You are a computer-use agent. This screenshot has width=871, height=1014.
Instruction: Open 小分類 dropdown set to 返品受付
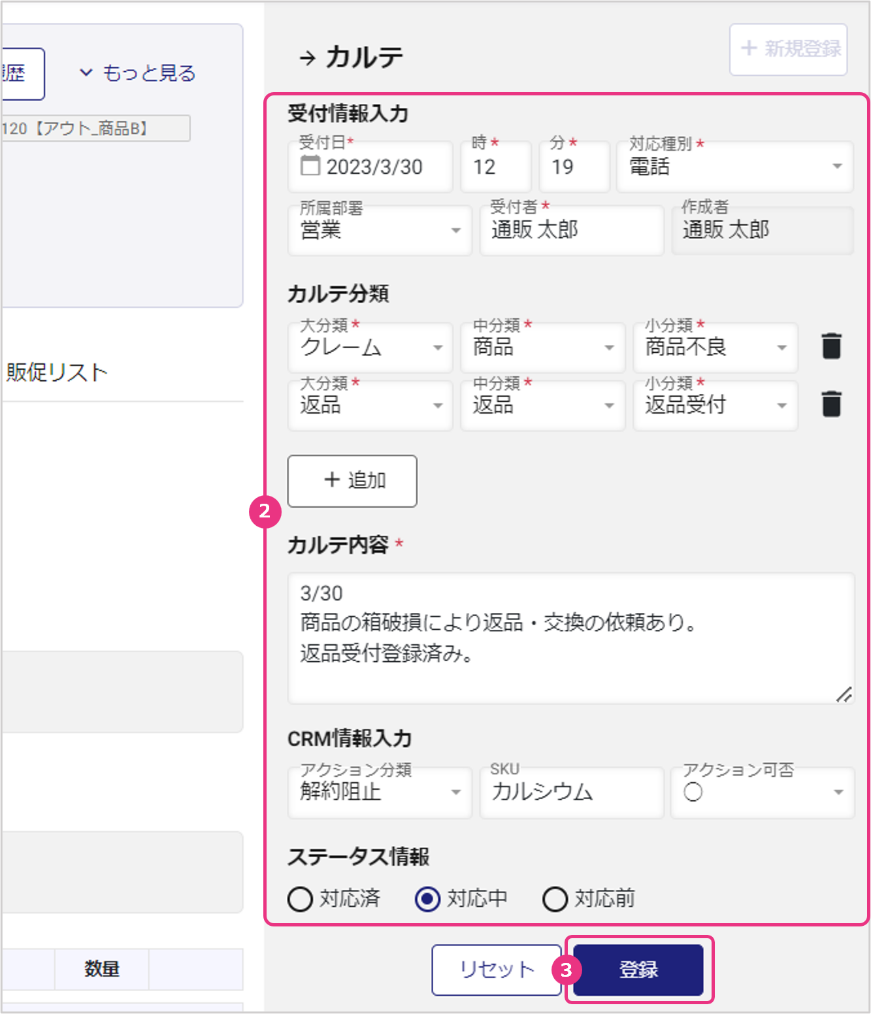[x=715, y=405]
